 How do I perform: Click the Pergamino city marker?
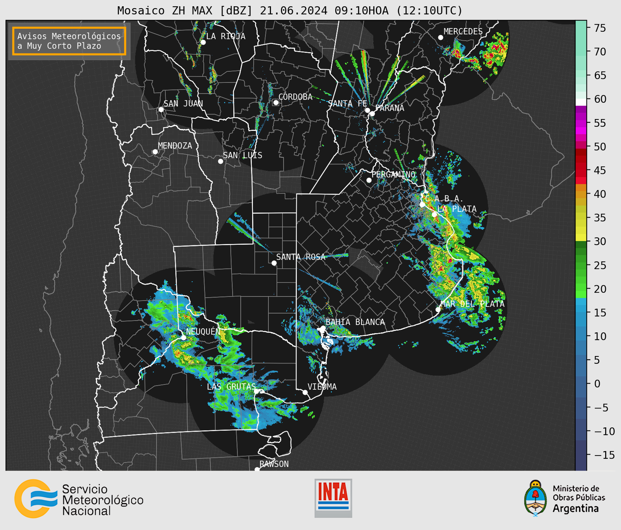369,180
